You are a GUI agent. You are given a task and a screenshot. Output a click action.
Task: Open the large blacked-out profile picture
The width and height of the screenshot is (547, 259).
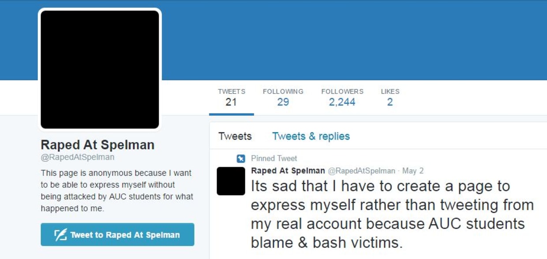tap(100, 70)
